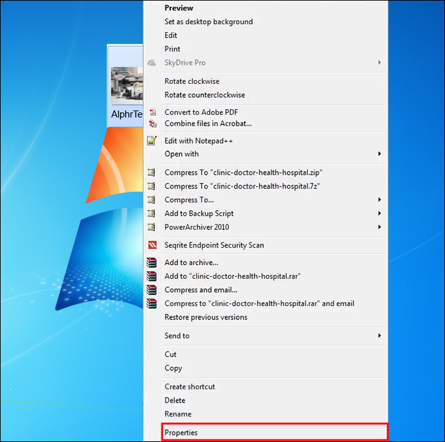Click the WinRAR icon beside Add to .rar entry
Screen dimensions: 445x442
click(151, 276)
